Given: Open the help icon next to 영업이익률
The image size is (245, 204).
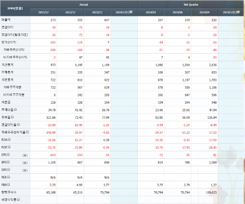Looking at the screenshot, I should 18,124.
